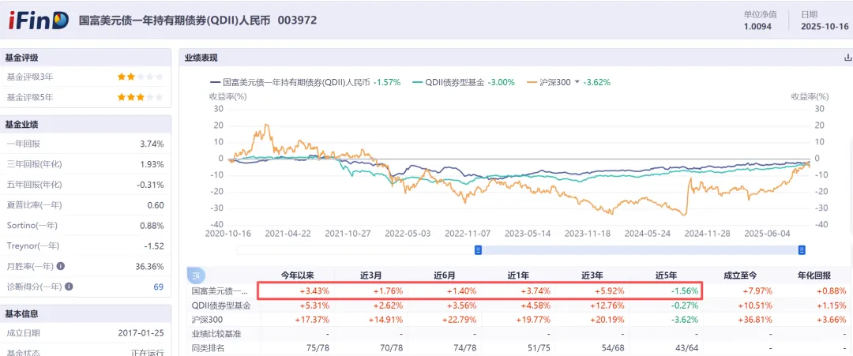Click the 5-year fund rating stars
The height and width of the screenshot is (356, 853).
point(140,97)
